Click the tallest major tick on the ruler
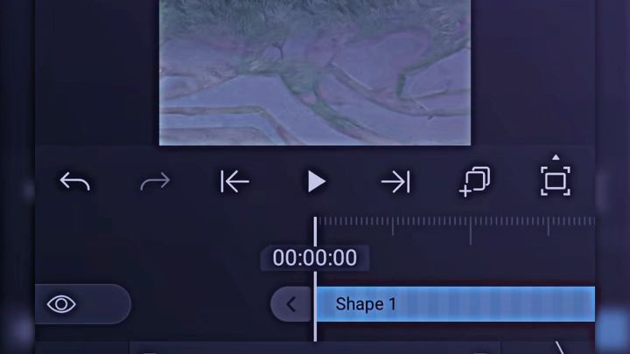 pos(471,231)
